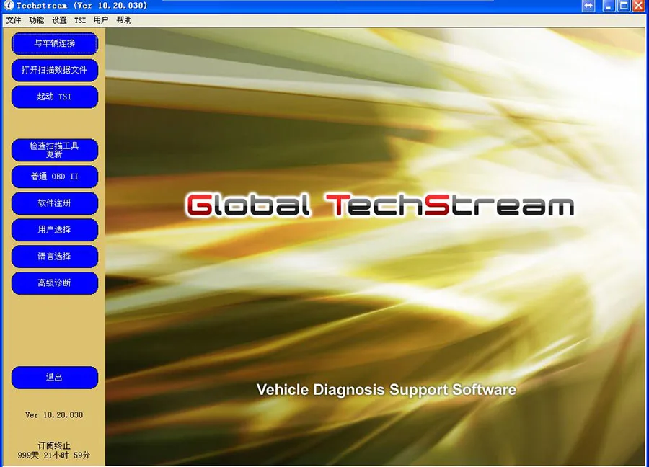Close the Techstream window
Image resolution: width=649 pixels, height=467 pixels.
[638, 6]
